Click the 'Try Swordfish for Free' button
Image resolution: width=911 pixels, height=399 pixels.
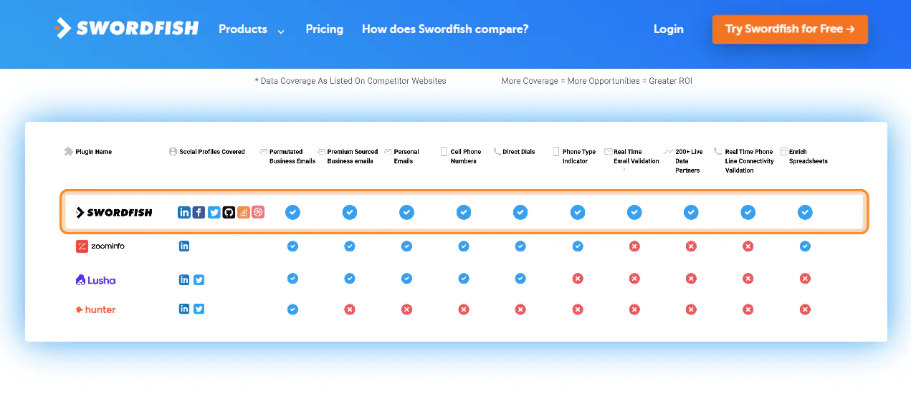[x=790, y=29]
